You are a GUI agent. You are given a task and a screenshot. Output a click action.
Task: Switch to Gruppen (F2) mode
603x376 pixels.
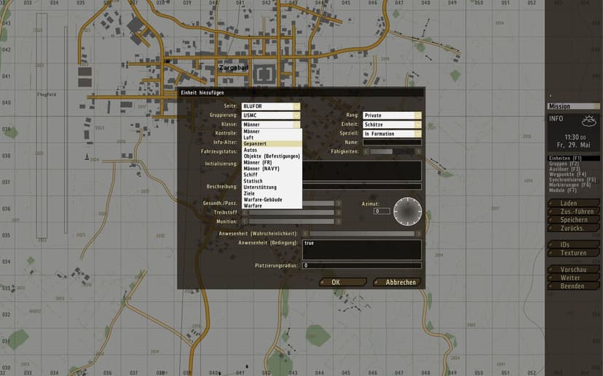pyautogui.click(x=573, y=164)
